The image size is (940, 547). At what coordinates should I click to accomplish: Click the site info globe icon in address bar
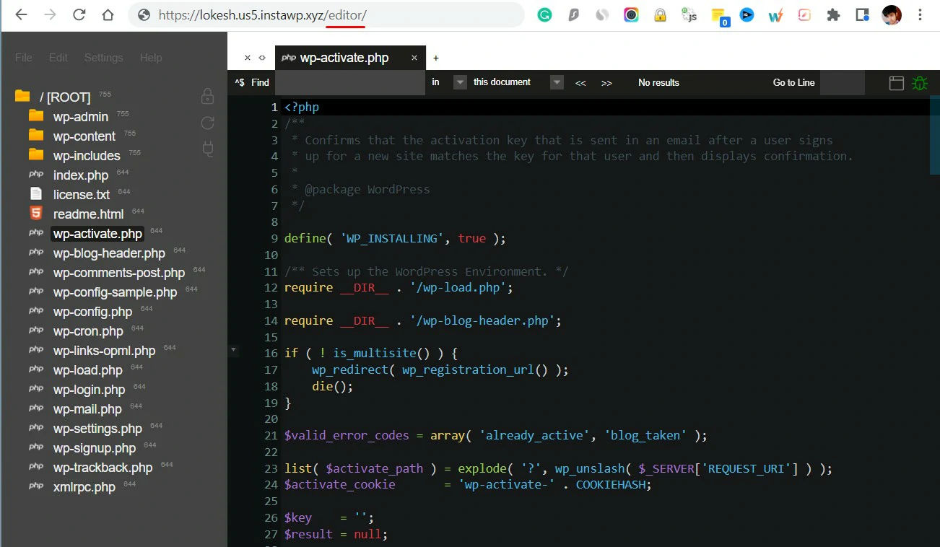point(144,14)
